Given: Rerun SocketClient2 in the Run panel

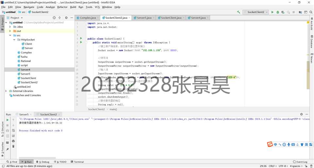Looking at the screenshot, I should 8,120.
